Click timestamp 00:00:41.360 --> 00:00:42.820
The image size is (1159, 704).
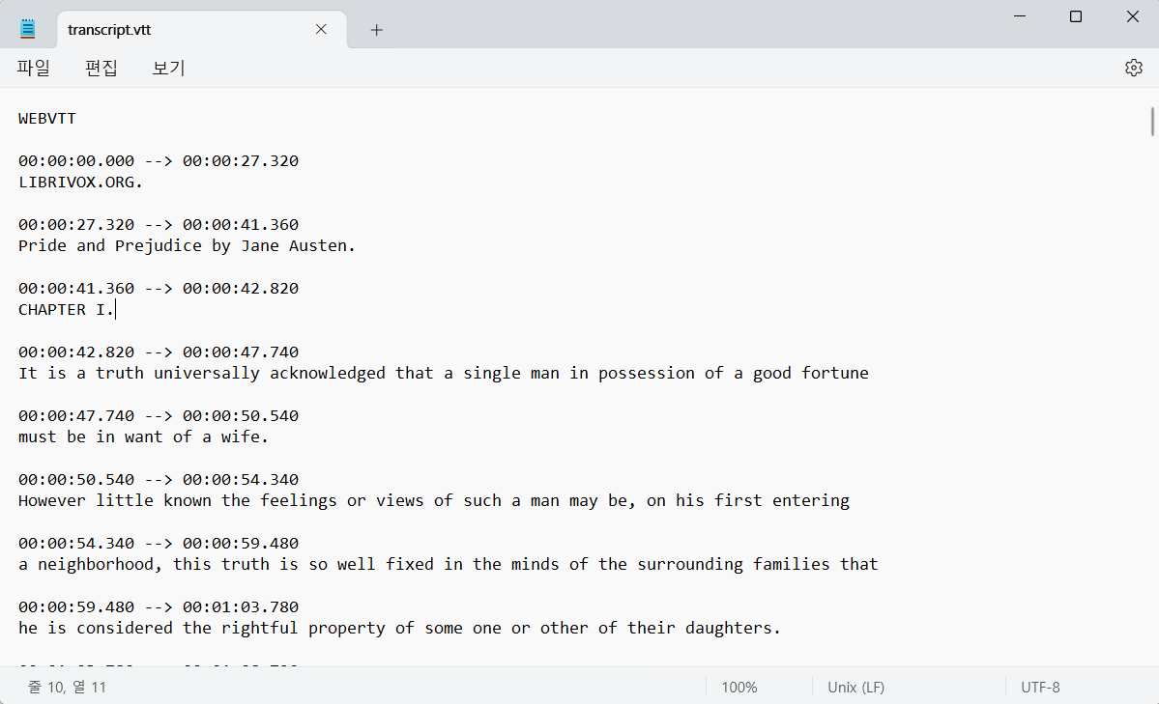tap(159, 288)
